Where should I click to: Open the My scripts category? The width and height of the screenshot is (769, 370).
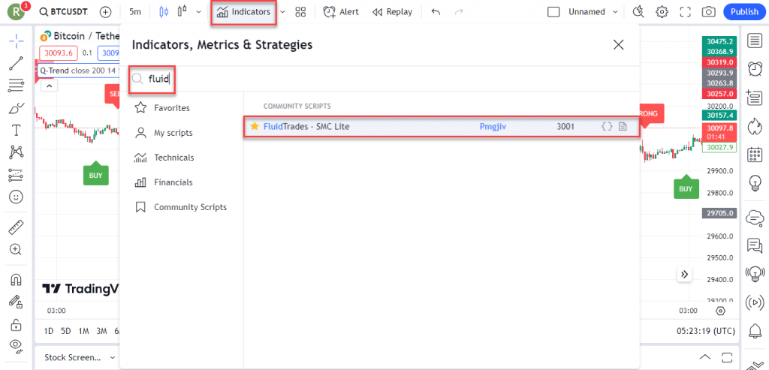point(173,133)
